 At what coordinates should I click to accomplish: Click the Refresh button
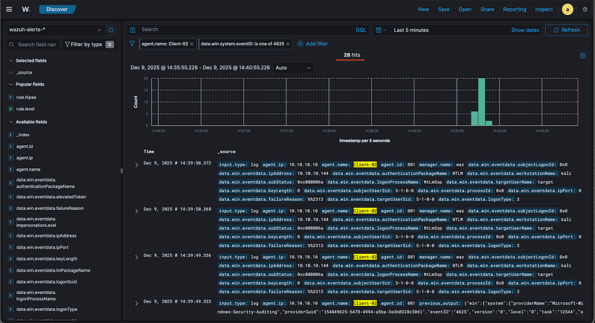click(567, 30)
